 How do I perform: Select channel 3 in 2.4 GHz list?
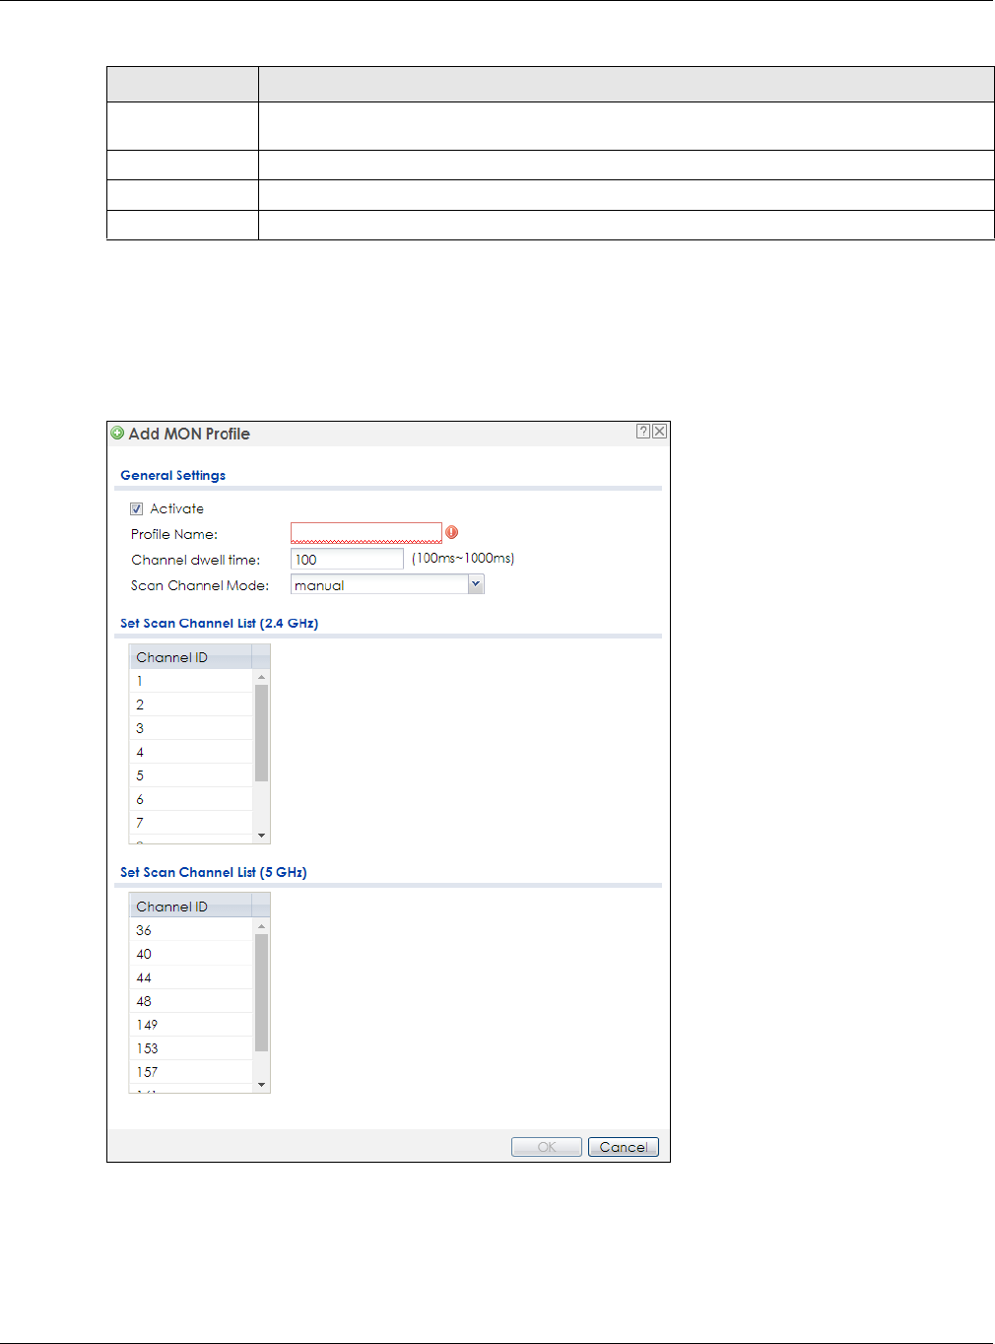[191, 728]
